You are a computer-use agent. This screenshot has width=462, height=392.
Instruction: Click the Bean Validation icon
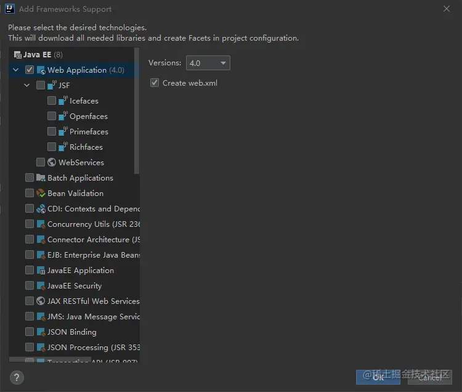pyautogui.click(x=41, y=193)
